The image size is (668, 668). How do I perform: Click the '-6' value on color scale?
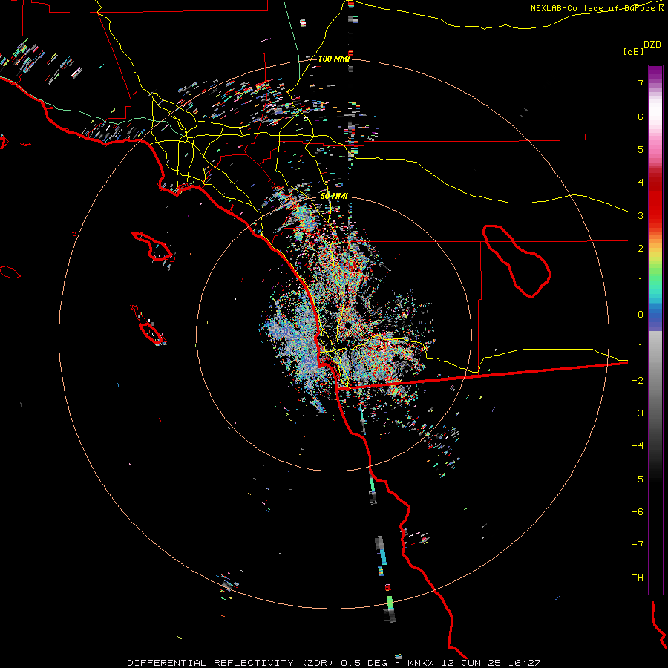click(638, 512)
